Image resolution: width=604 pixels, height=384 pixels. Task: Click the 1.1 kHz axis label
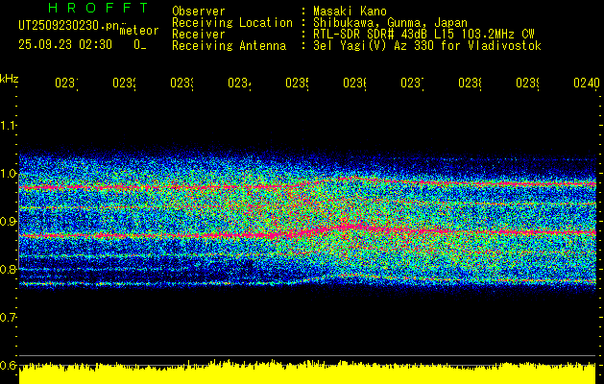coord(8,125)
